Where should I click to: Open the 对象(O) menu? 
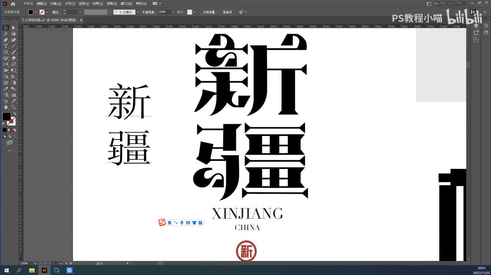pyautogui.click(x=56, y=3)
